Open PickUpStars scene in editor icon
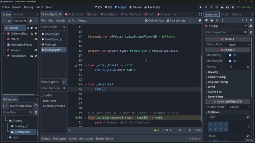Viewport: 255px width, 143px height. [x=32, y=56]
